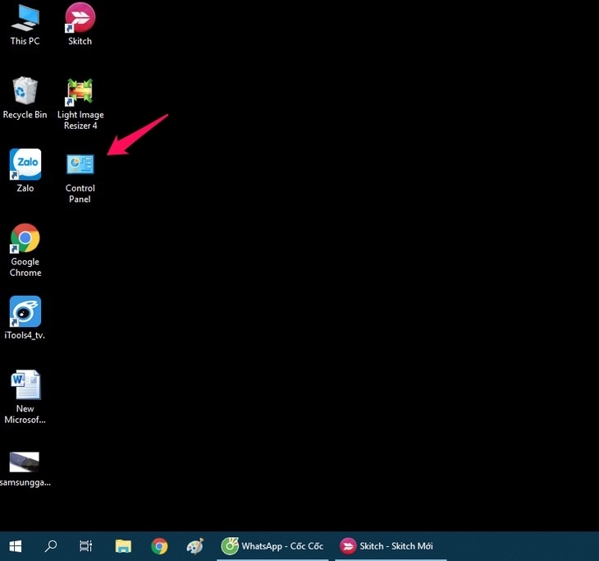Open the Windows Start menu

pos(15,546)
